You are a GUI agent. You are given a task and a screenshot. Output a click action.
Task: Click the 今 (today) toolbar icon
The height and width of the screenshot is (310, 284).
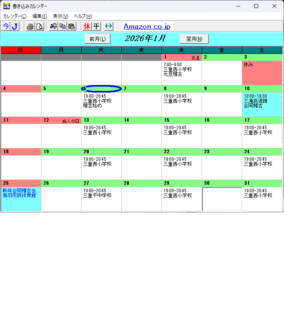tap(6, 26)
